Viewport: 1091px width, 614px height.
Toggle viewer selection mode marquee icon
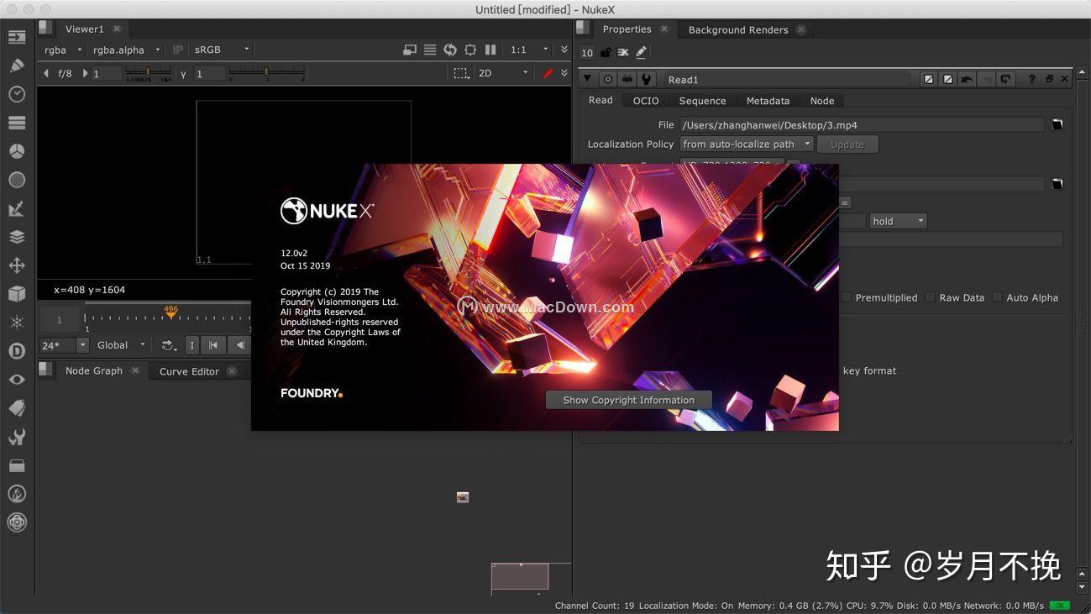point(462,73)
